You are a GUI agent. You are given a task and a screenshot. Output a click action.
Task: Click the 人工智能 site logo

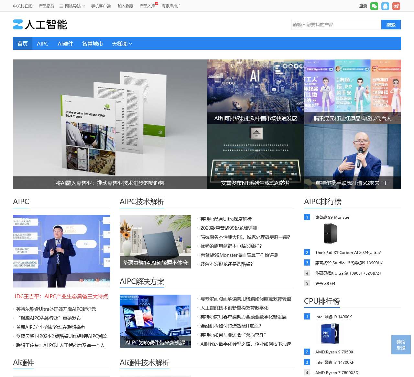(x=39, y=25)
